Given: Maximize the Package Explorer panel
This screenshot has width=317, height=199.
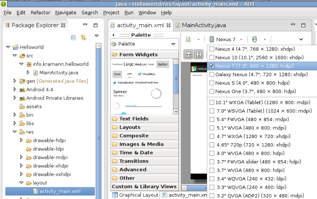Looking at the screenshot, I should pyautogui.click(x=95, y=25).
